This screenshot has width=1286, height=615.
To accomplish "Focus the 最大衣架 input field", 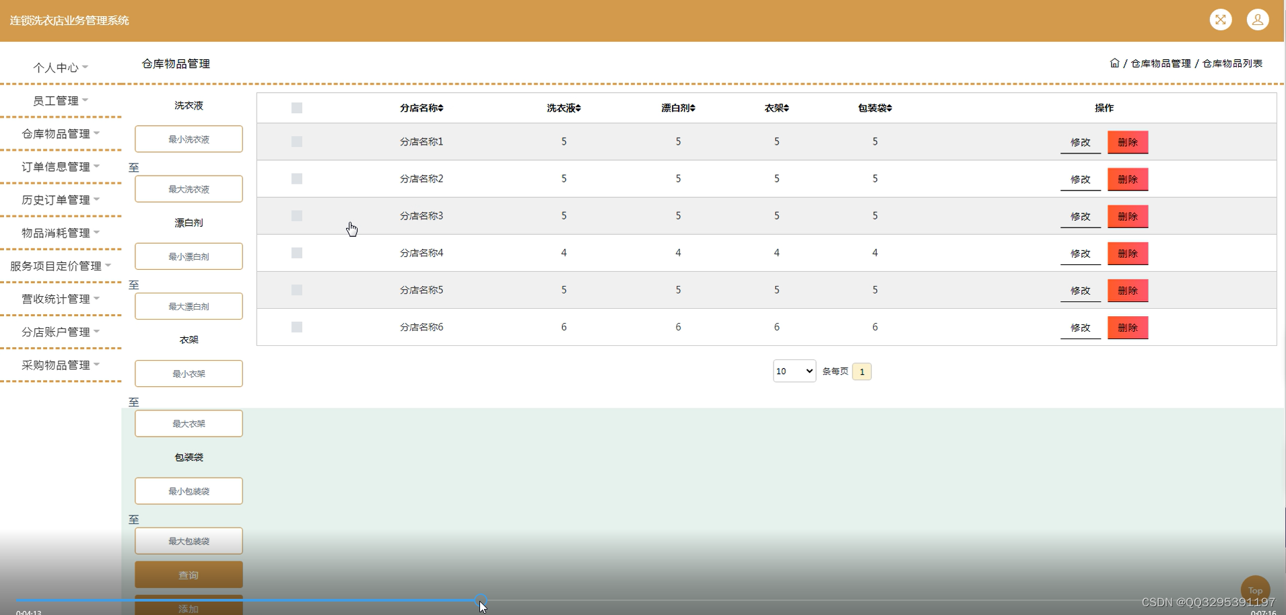I will pyautogui.click(x=189, y=423).
